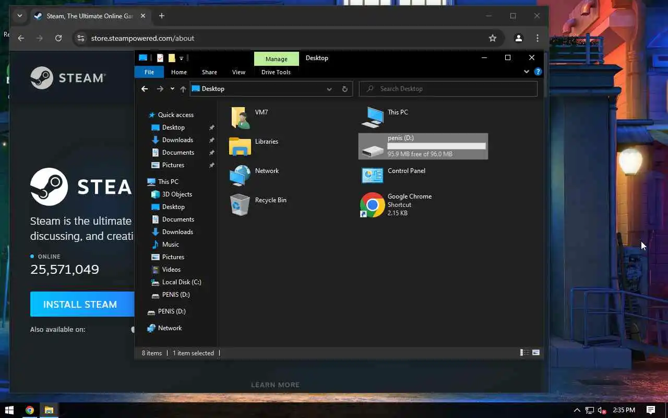Bookmark this page with the star icon
This screenshot has width=668, height=418.
[492, 38]
